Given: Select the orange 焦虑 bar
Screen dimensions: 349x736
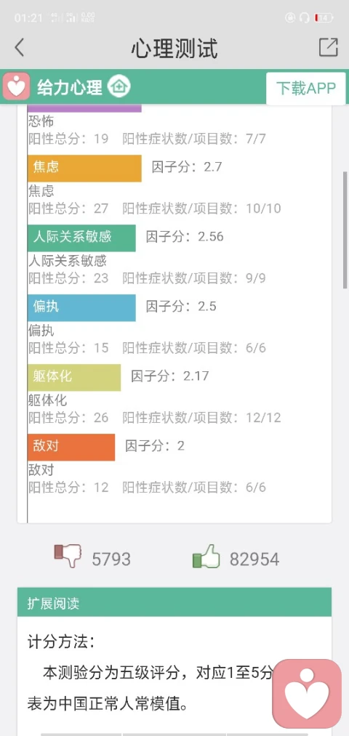Looking at the screenshot, I should (x=84, y=168).
